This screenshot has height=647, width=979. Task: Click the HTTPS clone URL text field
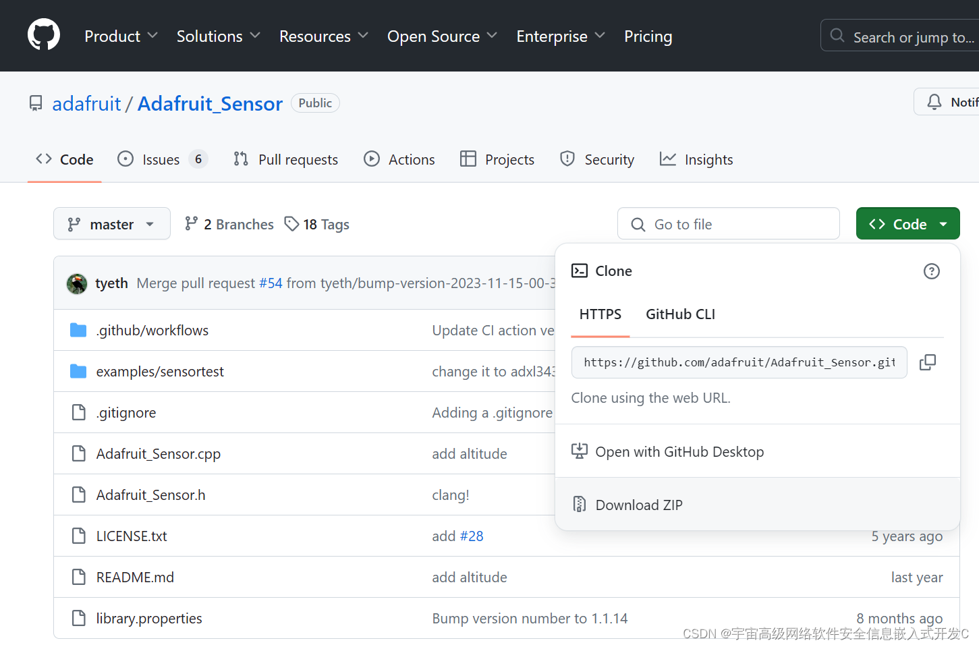pos(739,362)
